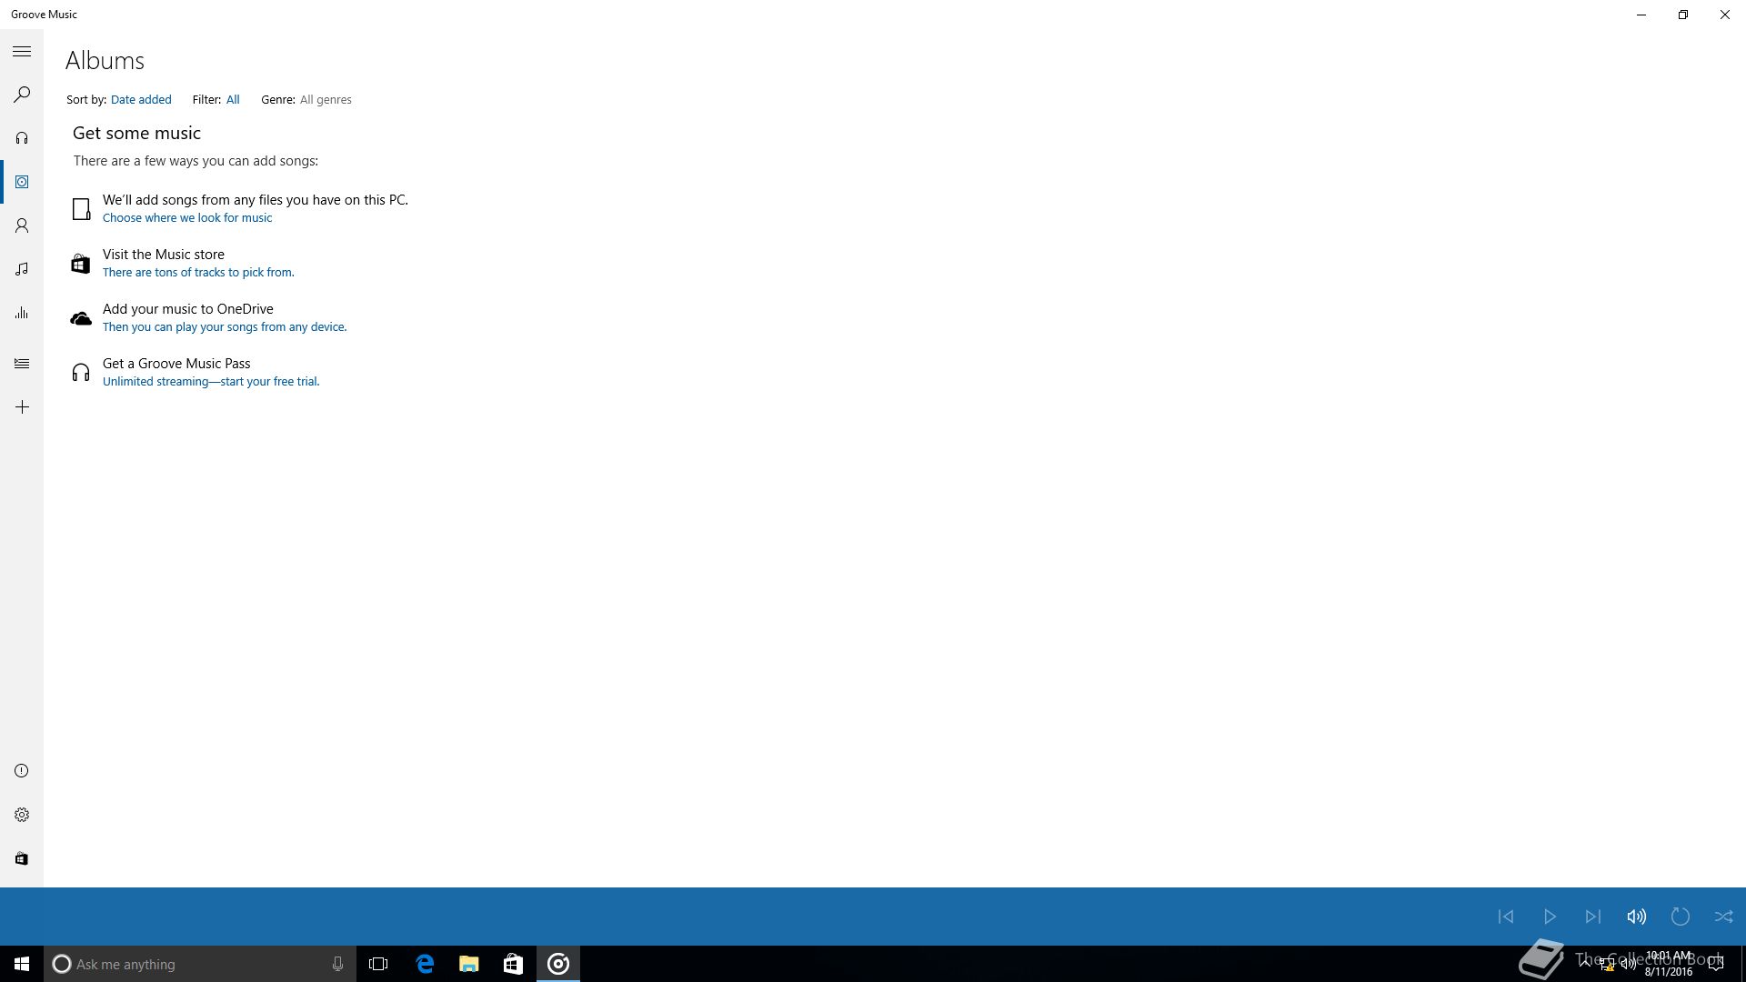Toggle shuffle mode in playback bar
This screenshot has height=982, width=1746.
1724,917
